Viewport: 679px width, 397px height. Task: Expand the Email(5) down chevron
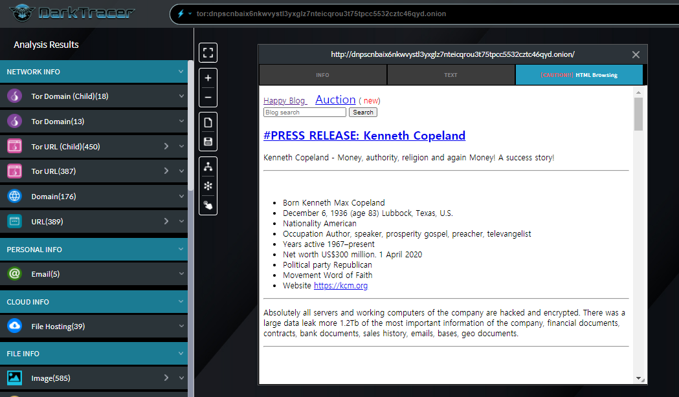click(181, 274)
